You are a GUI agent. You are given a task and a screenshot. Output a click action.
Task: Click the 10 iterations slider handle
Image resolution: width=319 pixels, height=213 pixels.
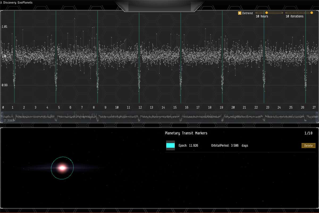[x=311, y=13]
